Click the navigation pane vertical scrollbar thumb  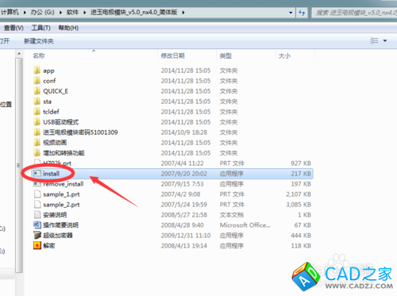pos(19,165)
